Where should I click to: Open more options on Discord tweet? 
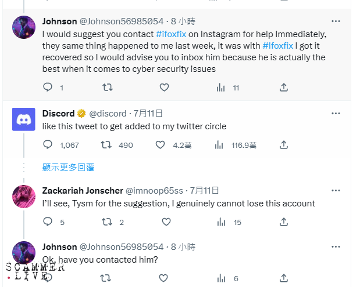336,113
